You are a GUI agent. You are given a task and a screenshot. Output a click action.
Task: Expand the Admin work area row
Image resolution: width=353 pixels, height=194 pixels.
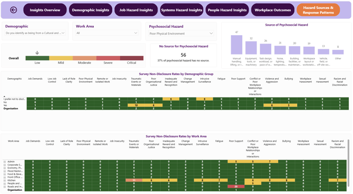click(5, 161)
